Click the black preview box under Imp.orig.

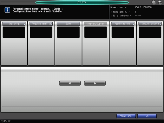coord(14,32)
